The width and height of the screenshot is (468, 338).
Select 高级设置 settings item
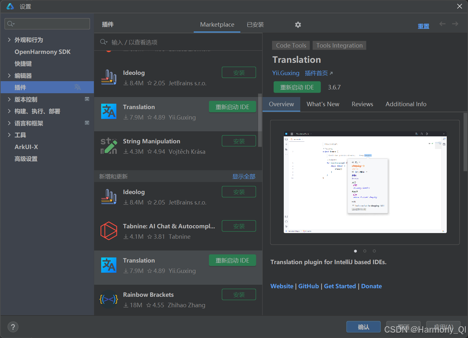(26, 159)
